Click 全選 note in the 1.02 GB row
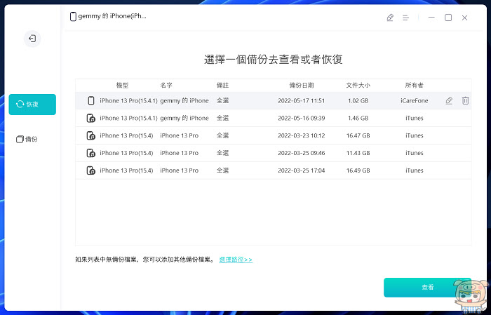The height and width of the screenshot is (315, 491). click(222, 101)
